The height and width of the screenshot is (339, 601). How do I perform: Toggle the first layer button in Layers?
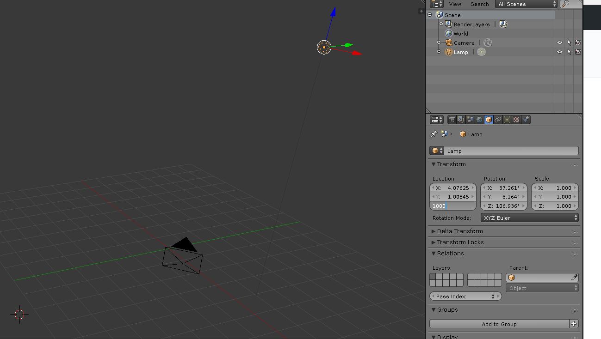point(433,277)
